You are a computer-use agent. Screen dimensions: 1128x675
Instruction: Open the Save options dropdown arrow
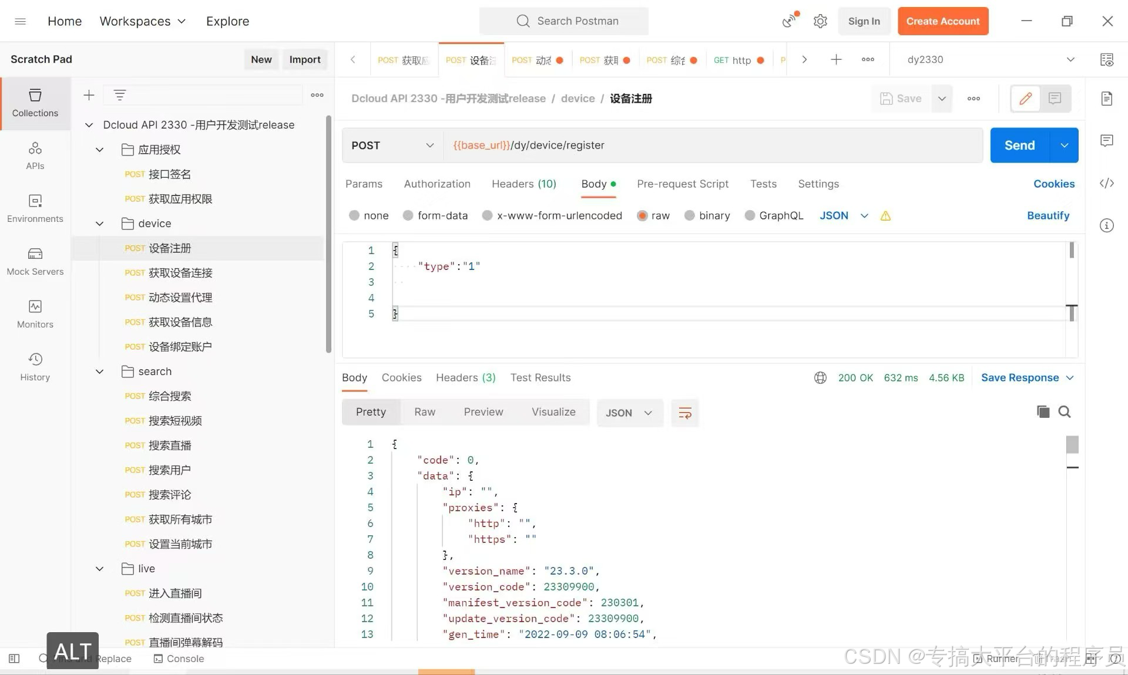point(942,99)
